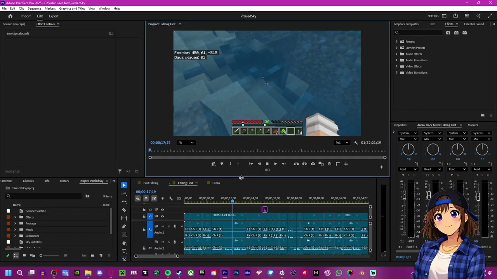The width and height of the screenshot is (497, 279).
Task: Enable voice-over record on Audio 1
Action: point(175,226)
